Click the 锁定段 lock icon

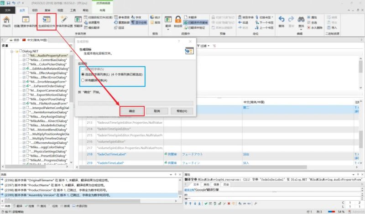pyautogui.click(x=178, y=21)
